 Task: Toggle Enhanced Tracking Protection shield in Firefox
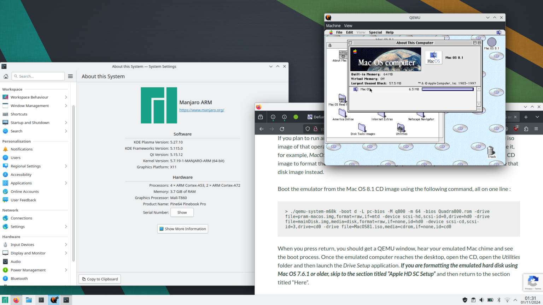307,129
